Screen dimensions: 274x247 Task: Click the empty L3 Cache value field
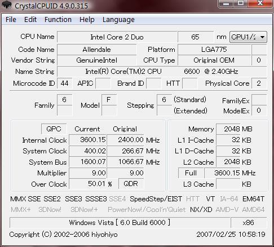click(x=228, y=184)
